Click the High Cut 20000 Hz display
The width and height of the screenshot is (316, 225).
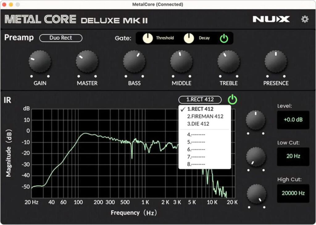coord(293,194)
